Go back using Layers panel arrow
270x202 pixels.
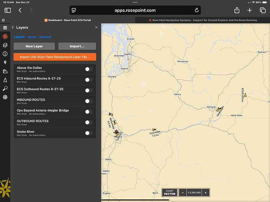[x=13, y=27]
